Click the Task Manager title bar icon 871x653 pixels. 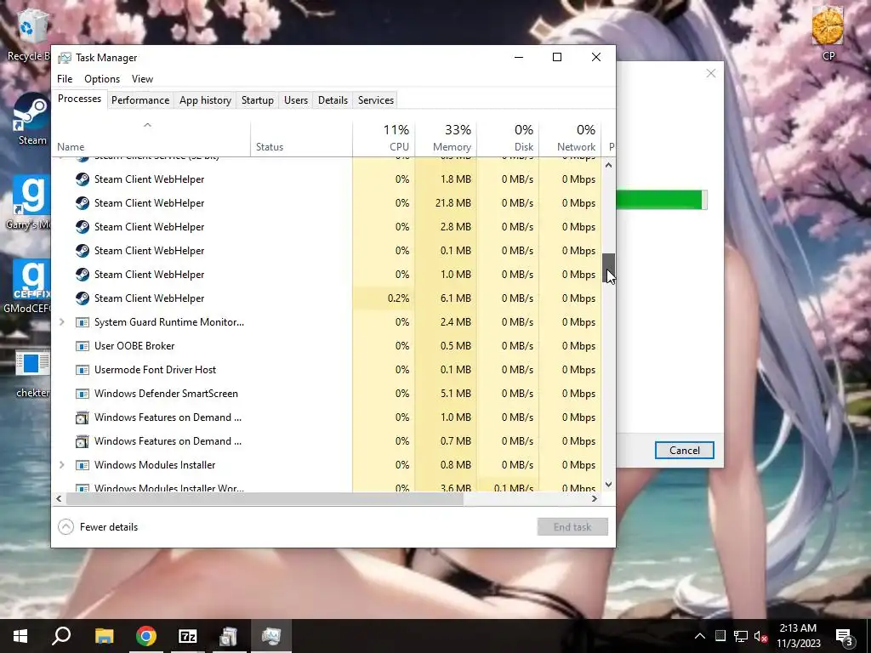(x=65, y=58)
